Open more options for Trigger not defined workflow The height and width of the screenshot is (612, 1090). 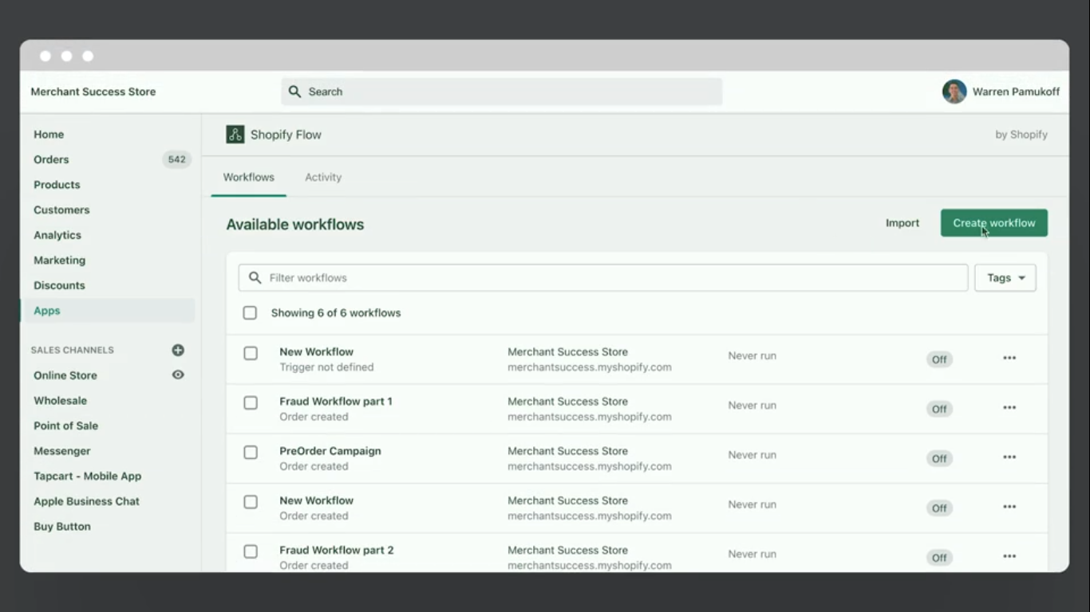pos(1009,358)
